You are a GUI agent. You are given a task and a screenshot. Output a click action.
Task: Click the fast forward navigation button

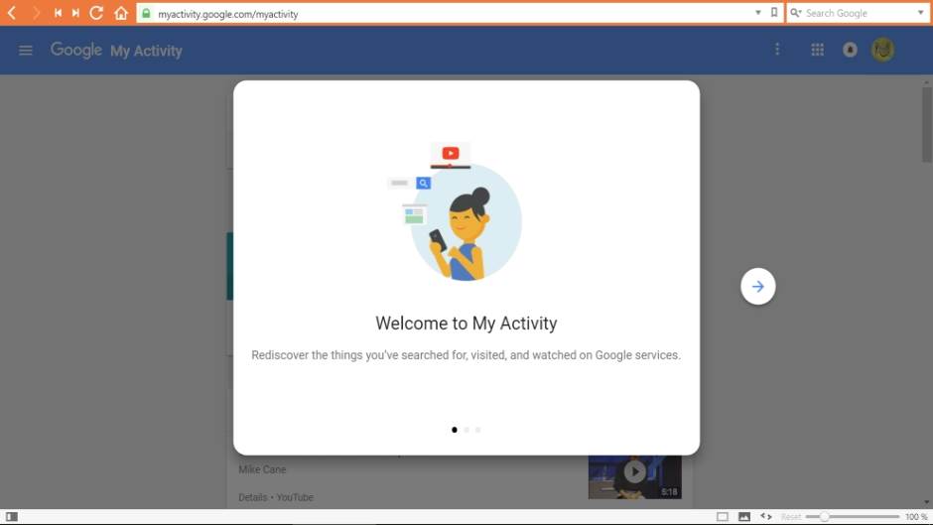pyautogui.click(x=75, y=13)
